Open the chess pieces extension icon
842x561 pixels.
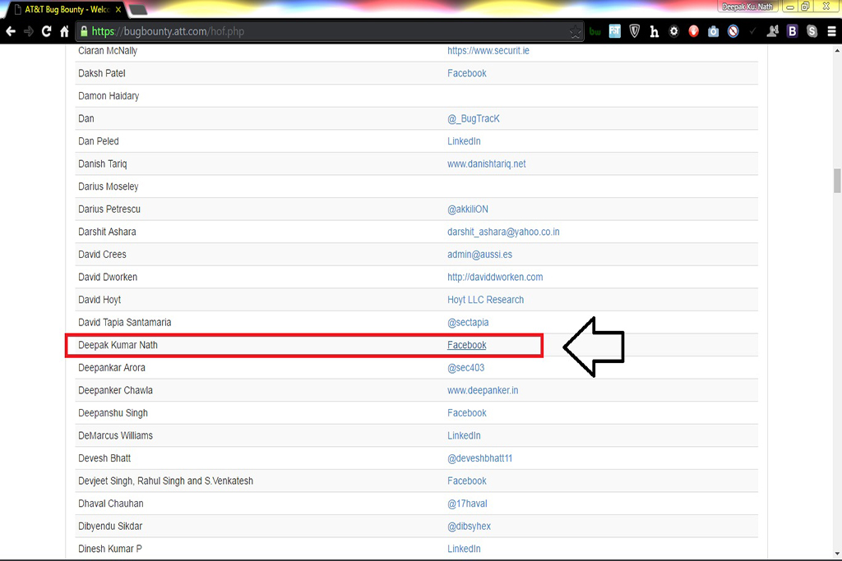(773, 32)
